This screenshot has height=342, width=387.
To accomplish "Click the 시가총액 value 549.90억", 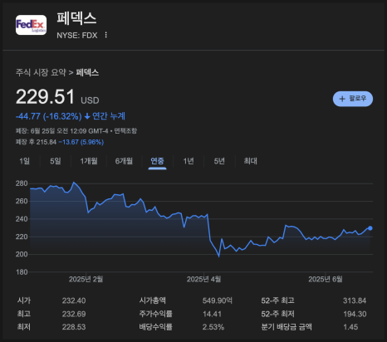I will click(x=218, y=300).
